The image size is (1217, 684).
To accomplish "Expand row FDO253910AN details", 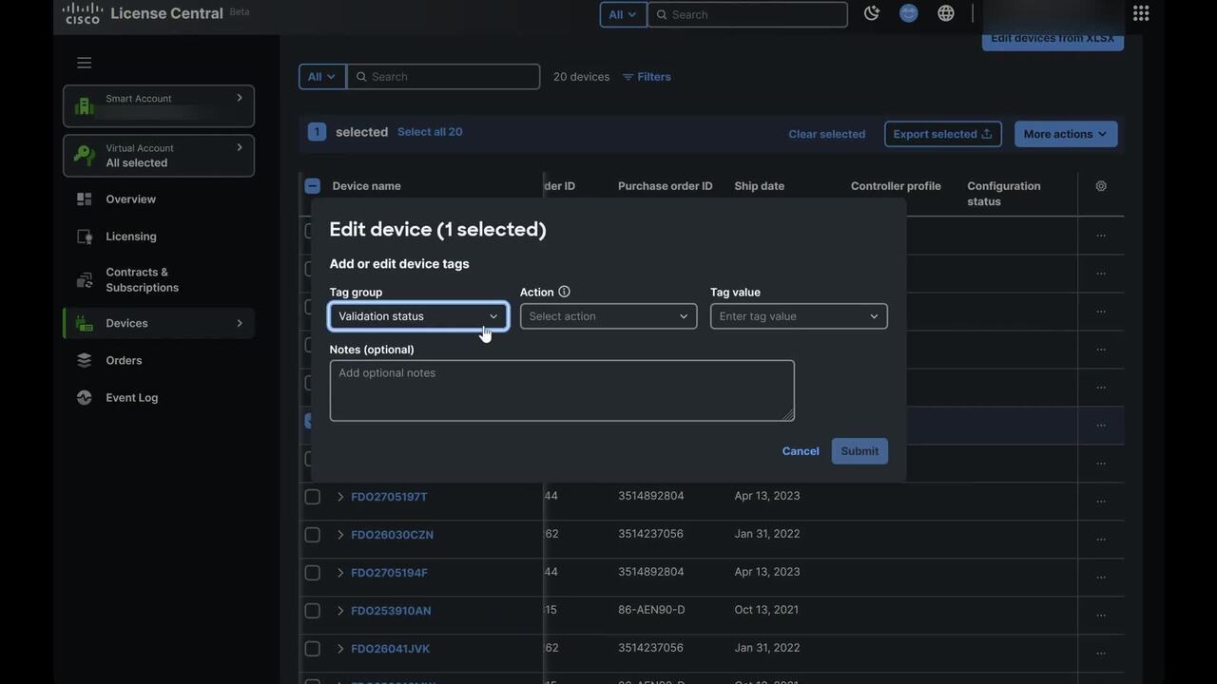I will click(340, 611).
